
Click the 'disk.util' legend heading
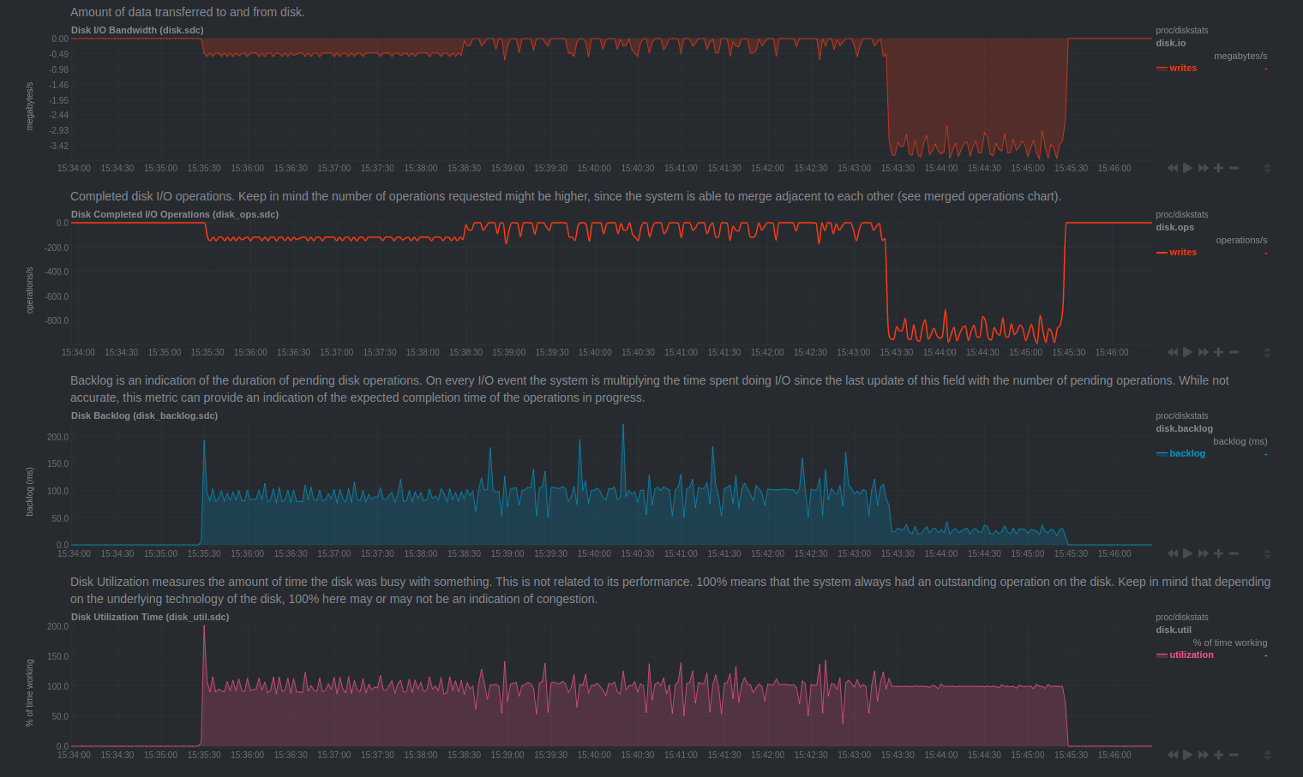click(1174, 630)
